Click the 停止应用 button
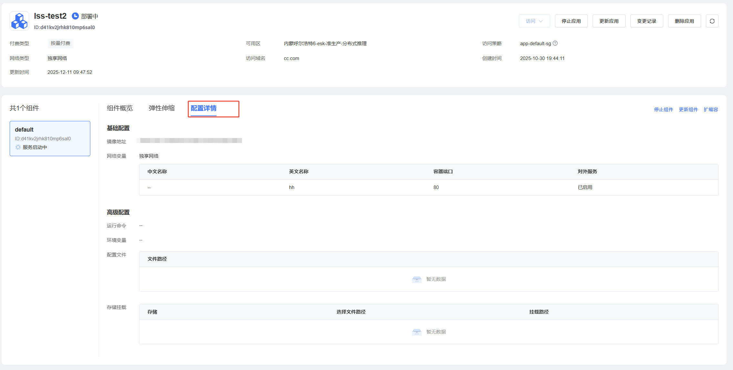The image size is (733, 370). coord(571,21)
